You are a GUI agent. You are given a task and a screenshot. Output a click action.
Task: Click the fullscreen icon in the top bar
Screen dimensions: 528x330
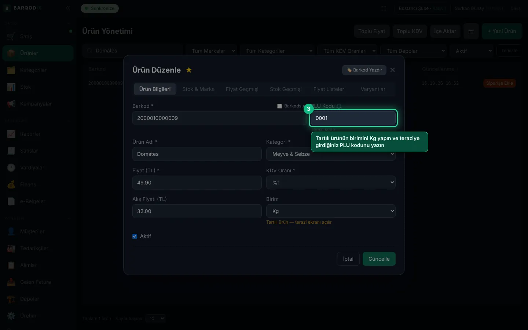point(384,8)
